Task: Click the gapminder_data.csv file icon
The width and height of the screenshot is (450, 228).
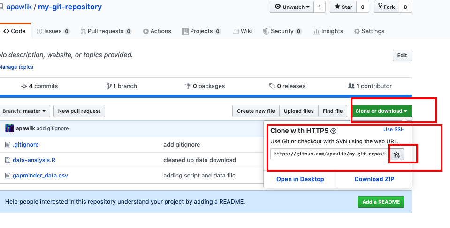Action: click(x=8, y=176)
